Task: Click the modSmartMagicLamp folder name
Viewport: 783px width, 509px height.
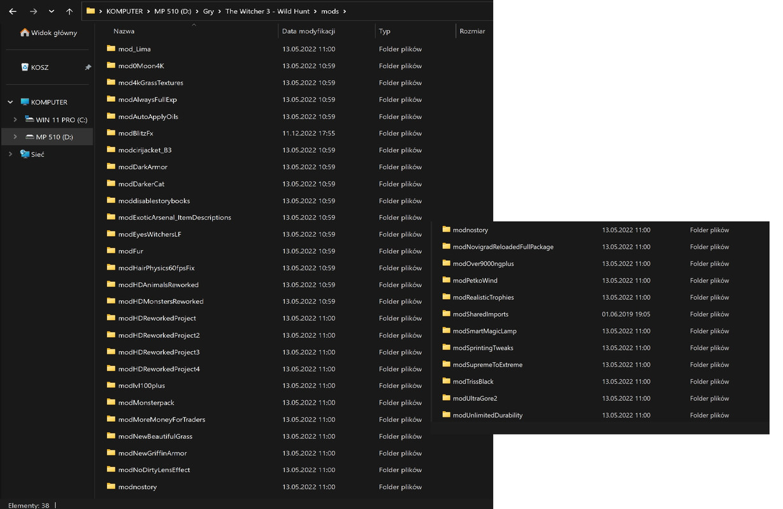Action: (x=485, y=331)
